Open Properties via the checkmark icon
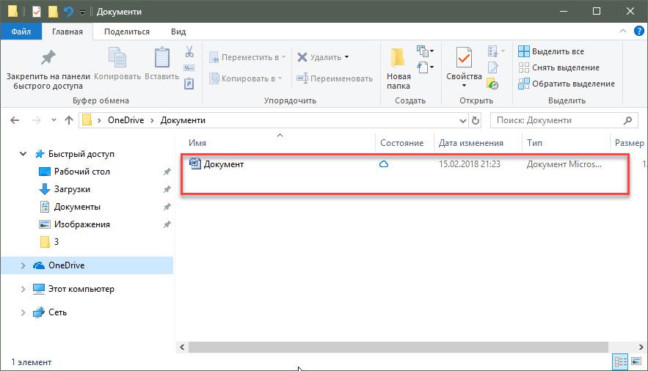 [464, 59]
